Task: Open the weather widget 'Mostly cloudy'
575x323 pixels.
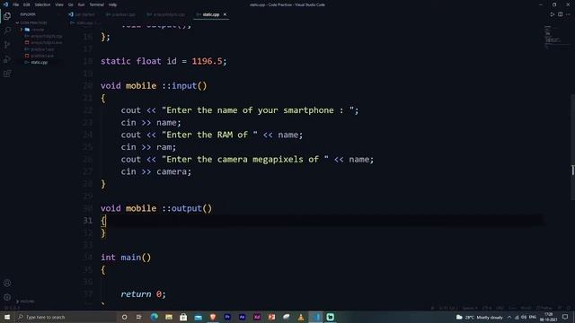Action: point(479,317)
